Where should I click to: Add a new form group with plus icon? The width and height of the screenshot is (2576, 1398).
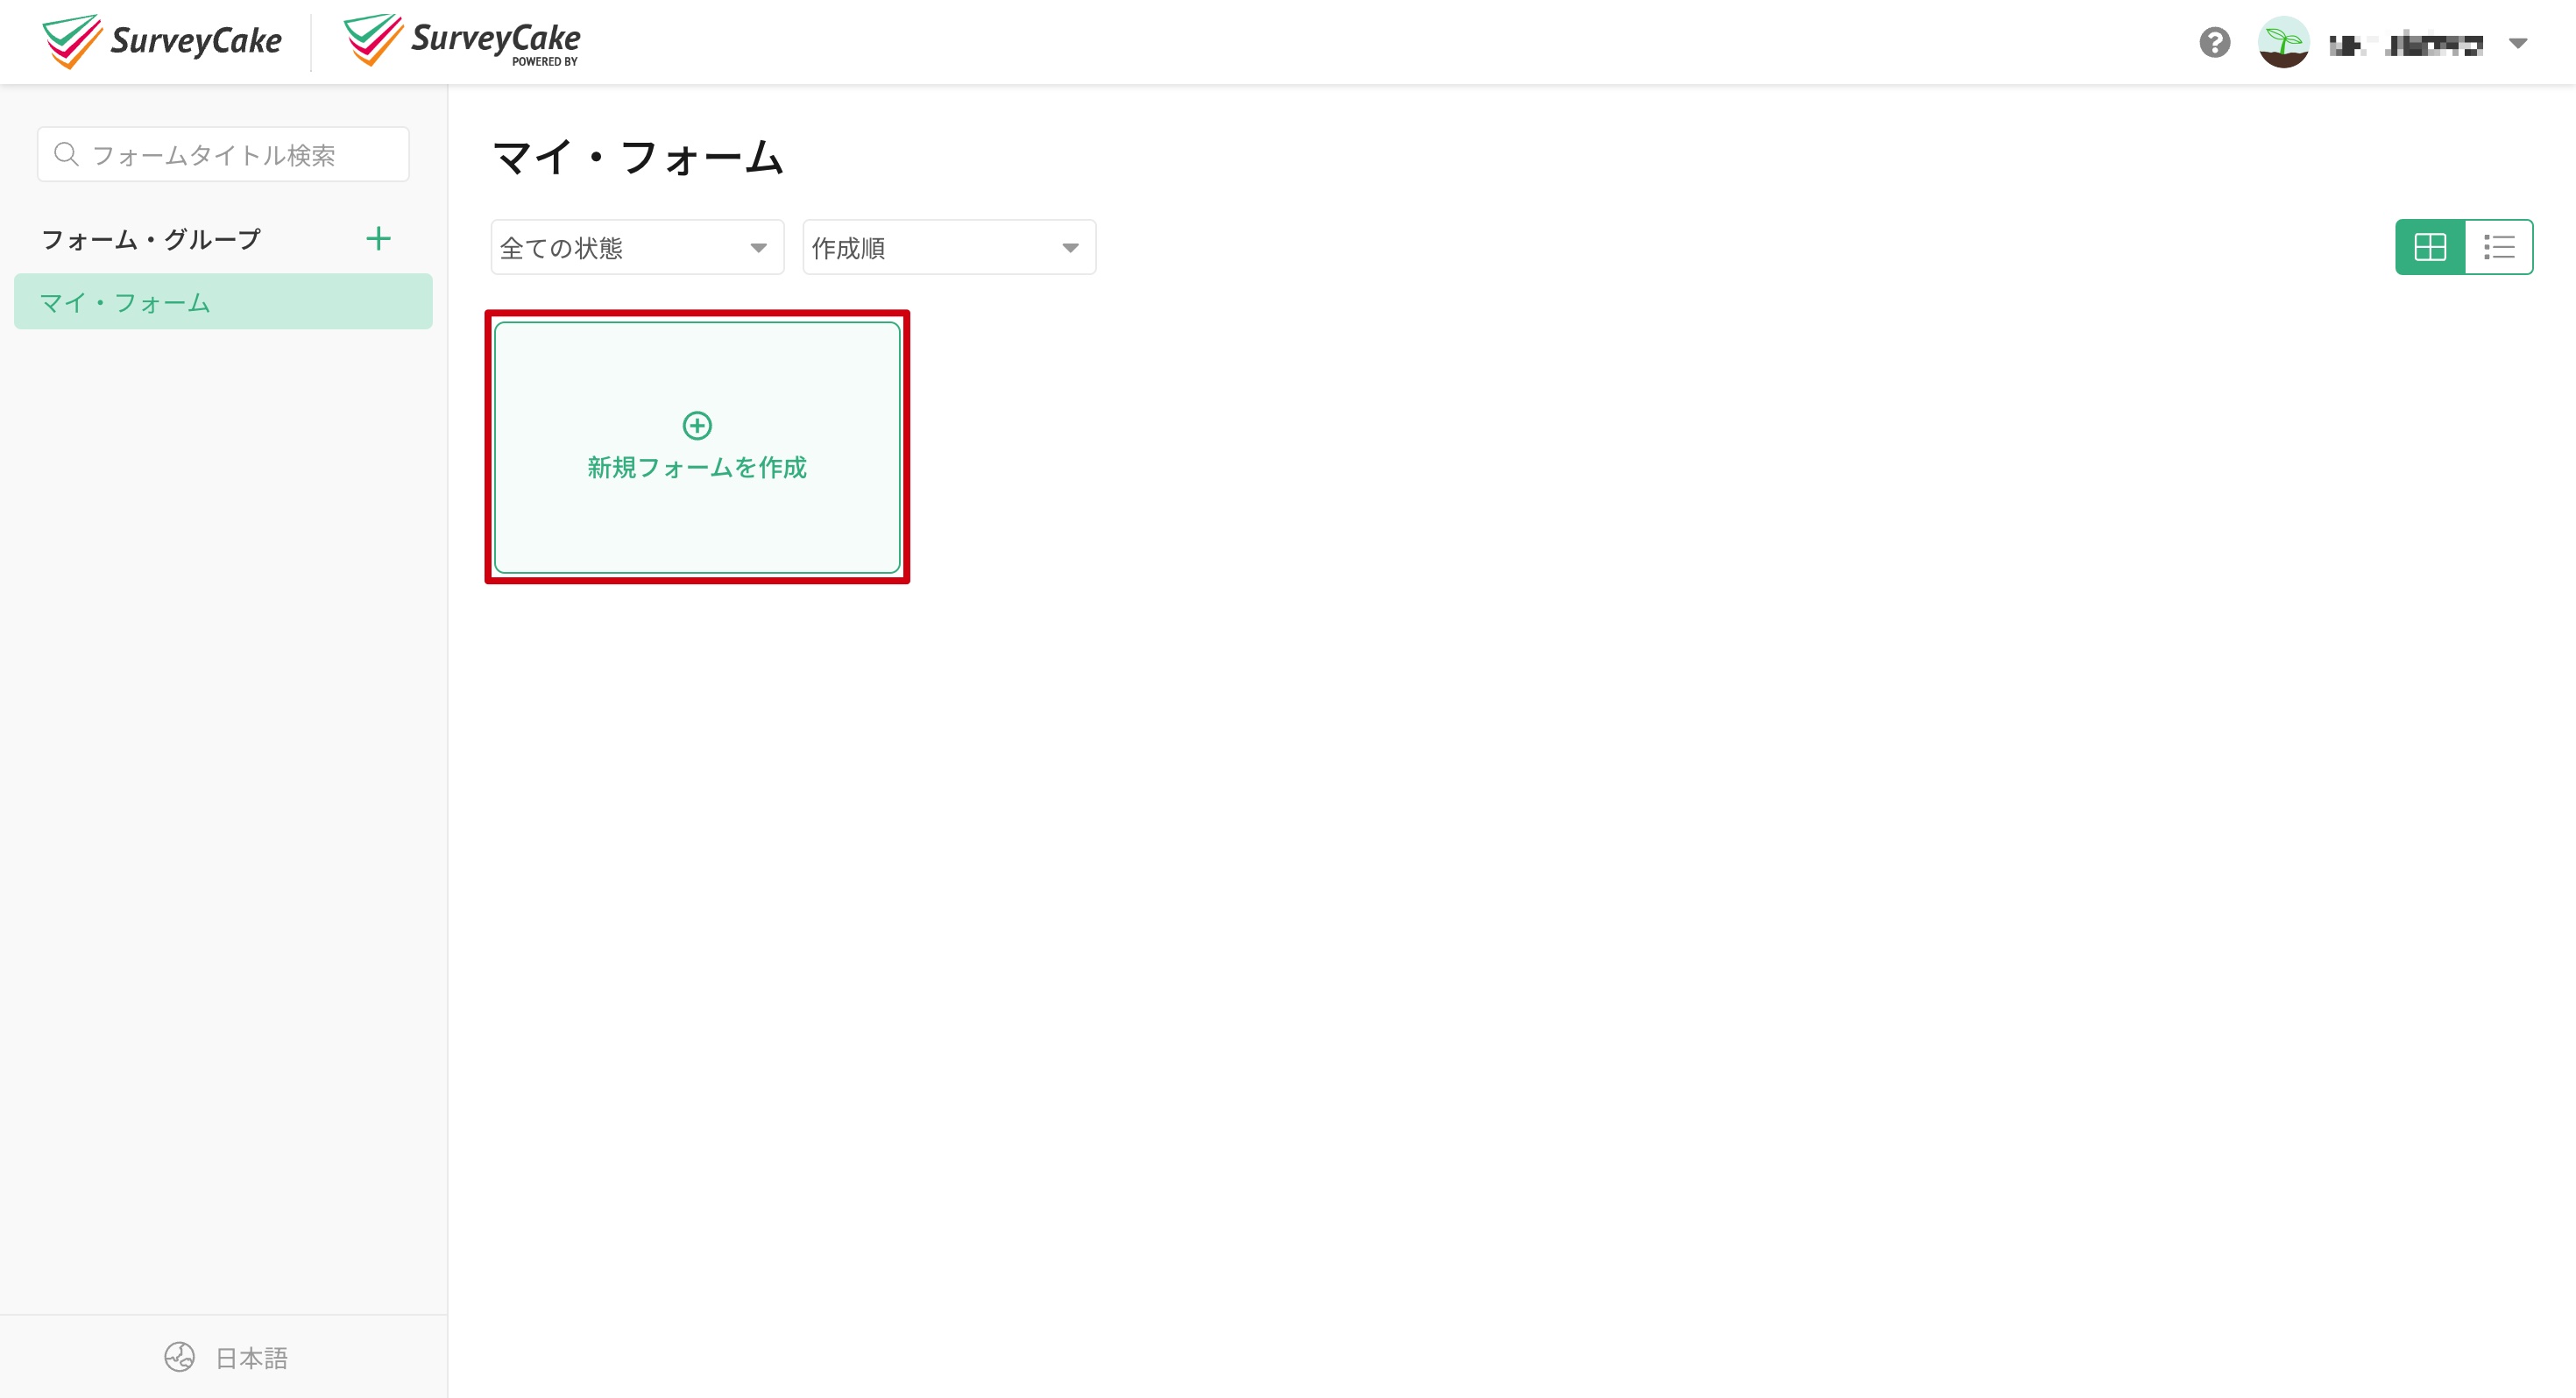pos(378,238)
